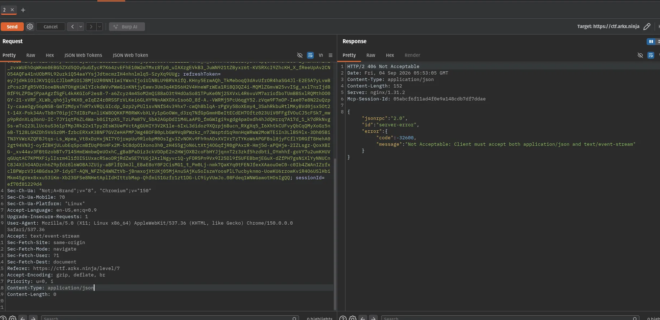Click the Content-Type: application/json request header line
The height and width of the screenshot is (320, 660).
pyautogui.click(x=50, y=288)
